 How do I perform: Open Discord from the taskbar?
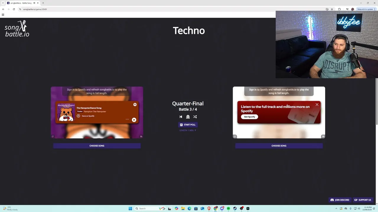[x=222, y=208]
